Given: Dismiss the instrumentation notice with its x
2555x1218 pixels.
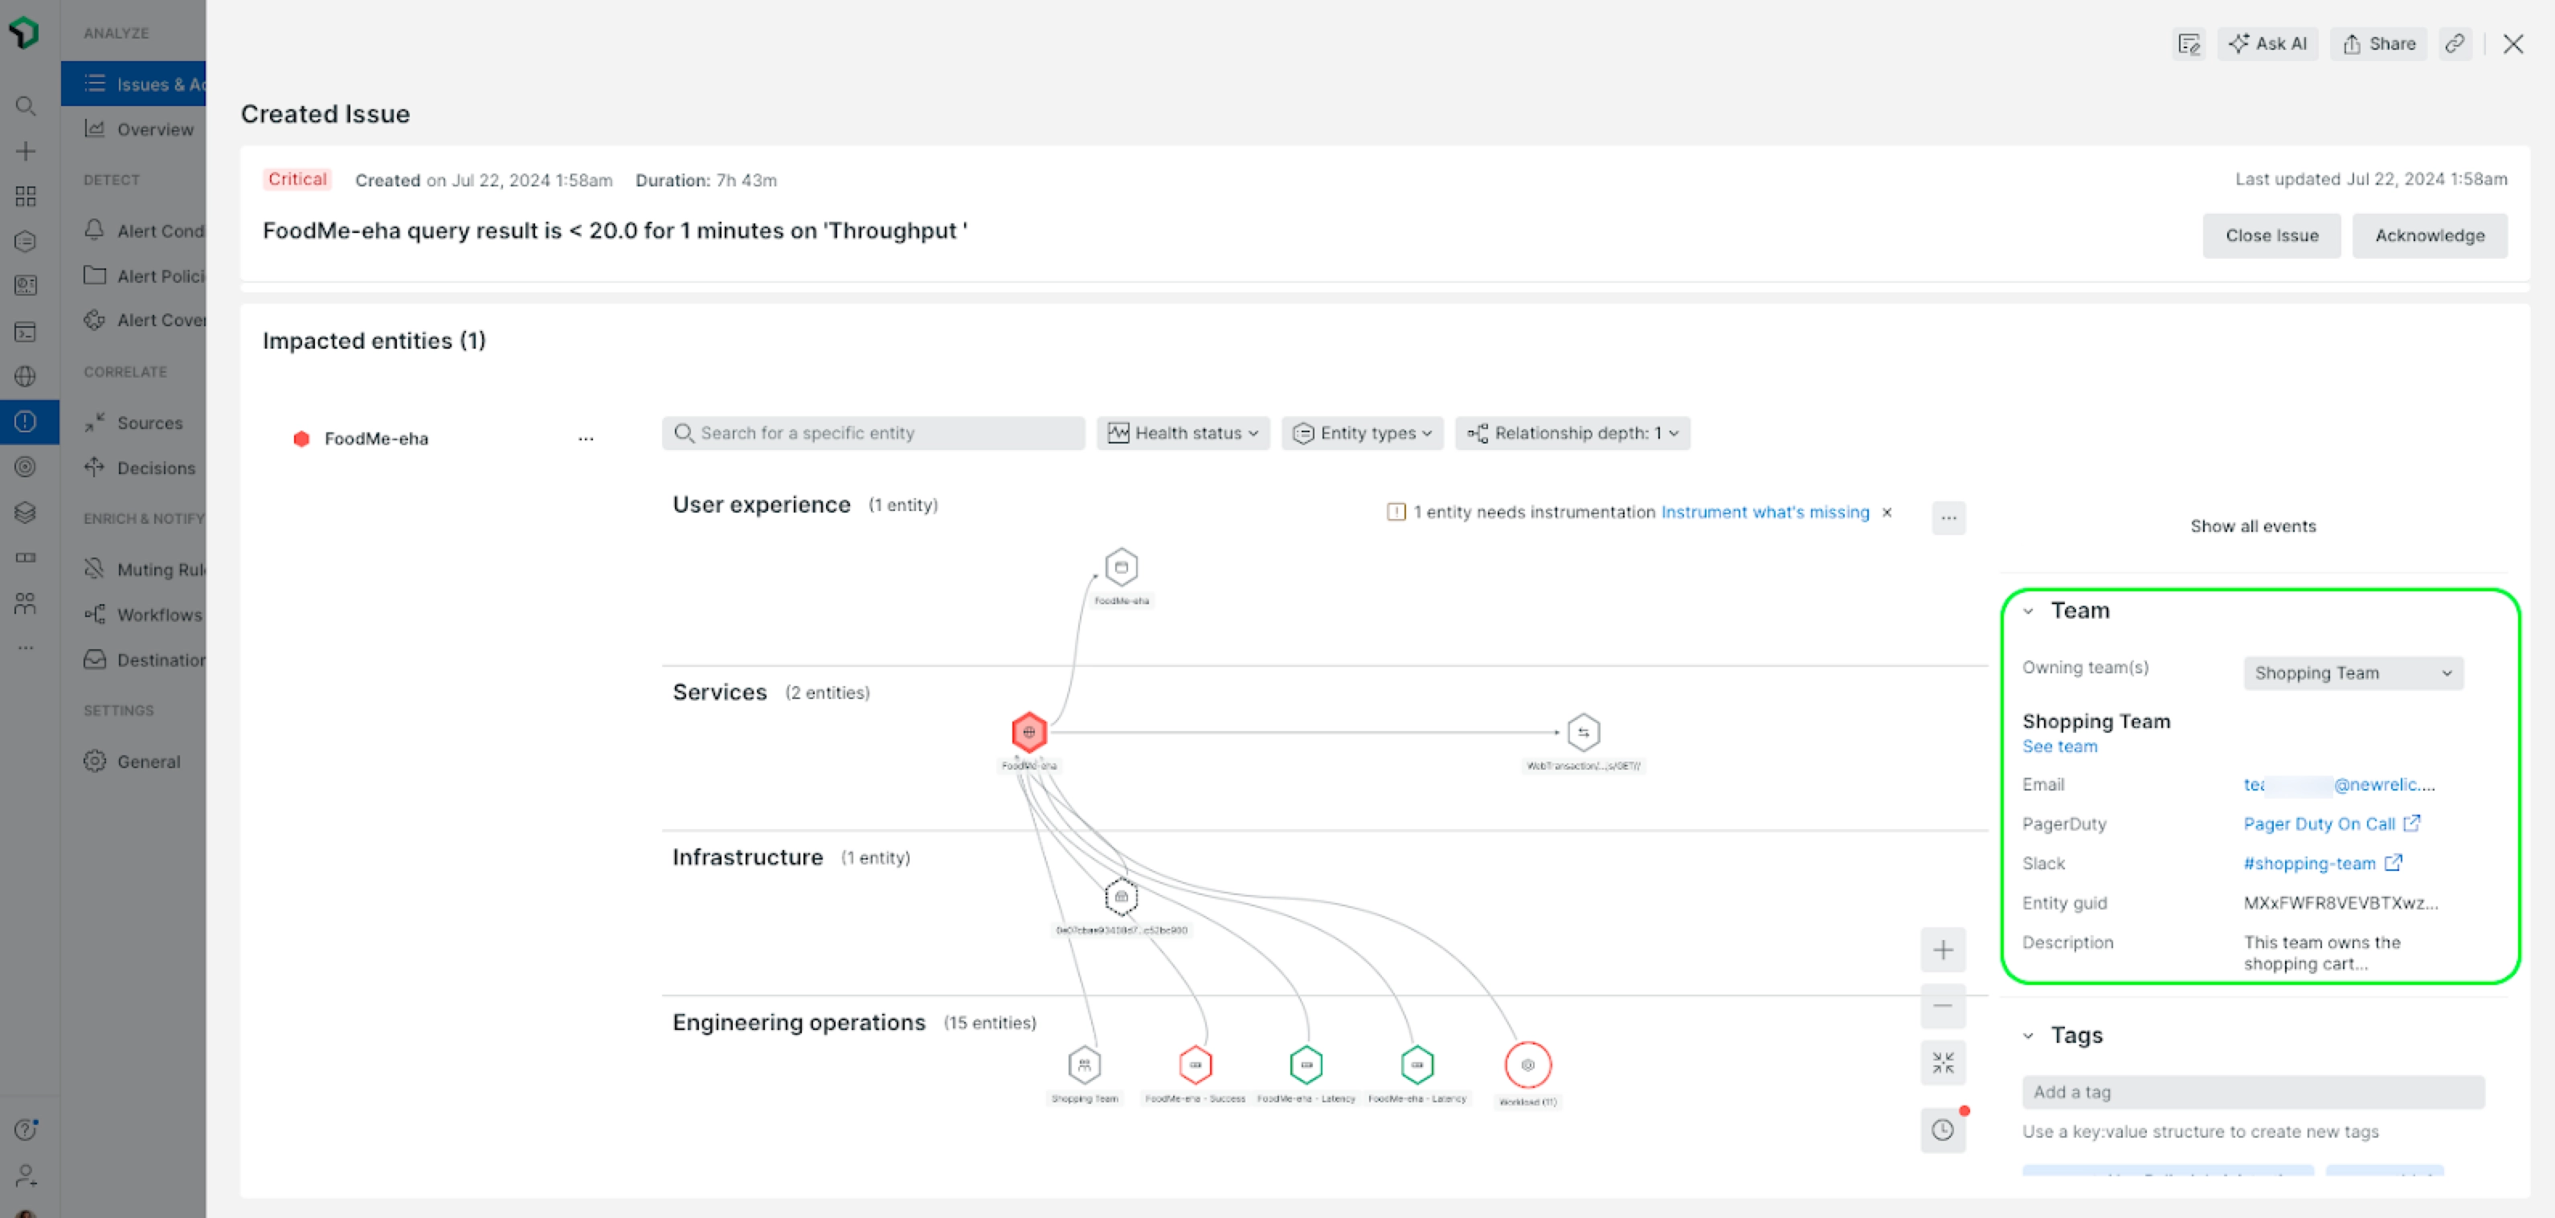Looking at the screenshot, I should click(1887, 512).
